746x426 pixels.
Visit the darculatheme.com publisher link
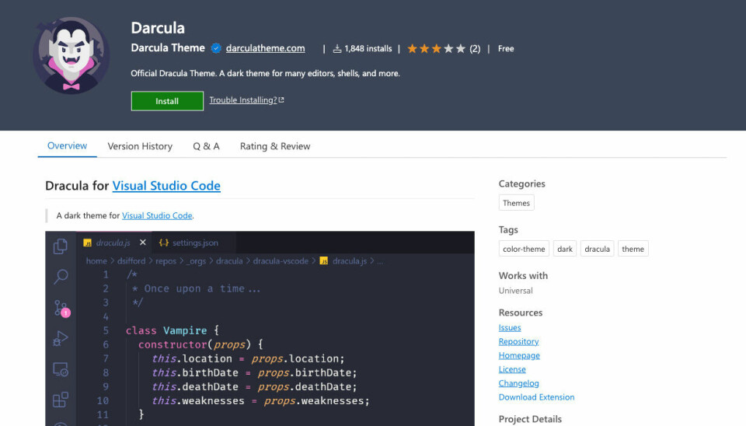(266, 48)
